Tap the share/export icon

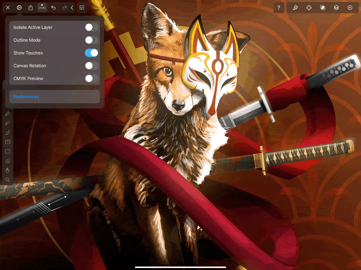(x=30, y=8)
